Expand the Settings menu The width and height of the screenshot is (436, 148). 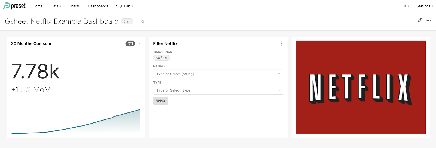tap(425, 6)
